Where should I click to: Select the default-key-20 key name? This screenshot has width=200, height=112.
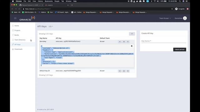click(45, 71)
